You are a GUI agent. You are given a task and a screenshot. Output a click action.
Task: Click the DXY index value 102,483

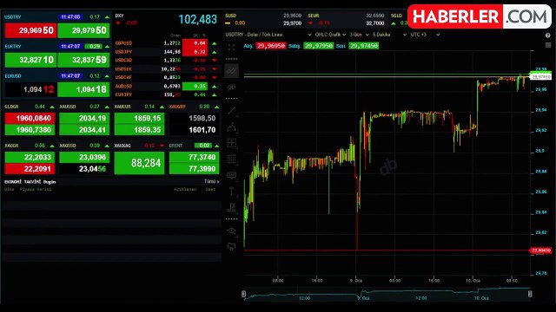198,19
